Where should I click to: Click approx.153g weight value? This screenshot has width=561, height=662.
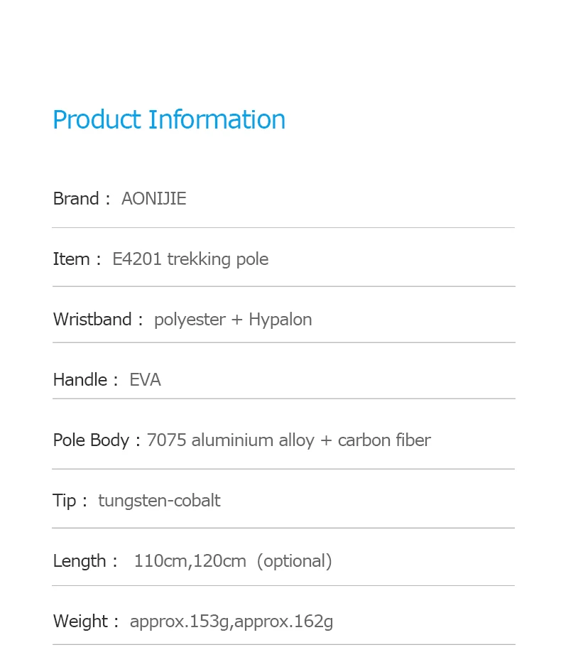pos(180,622)
